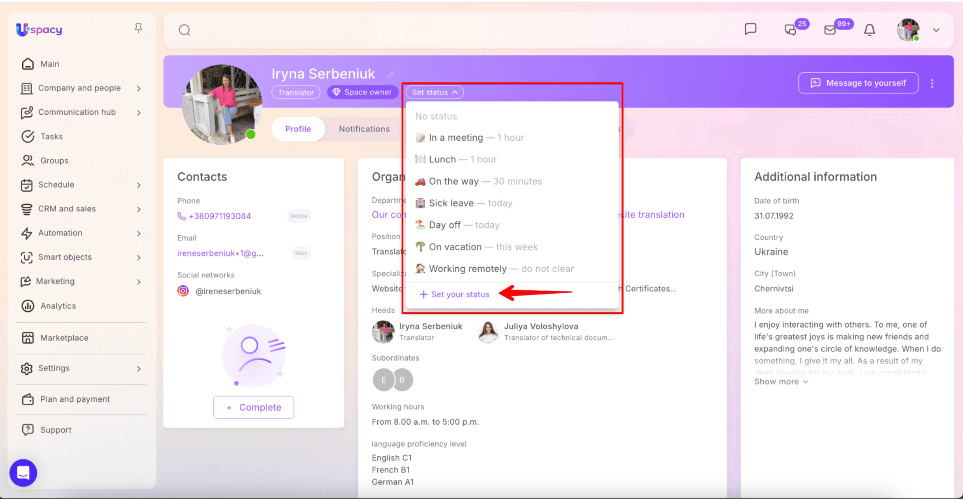Pin the sidebar with the pin icon
The width and height of the screenshot is (963, 500).
click(138, 28)
